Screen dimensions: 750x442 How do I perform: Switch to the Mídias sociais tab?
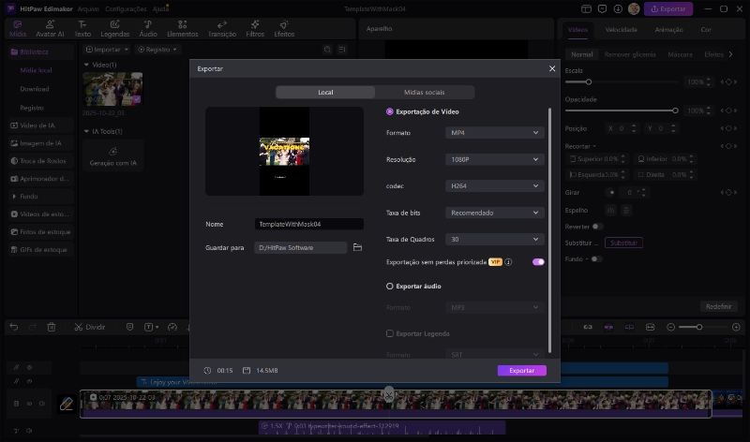[x=425, y=93]
